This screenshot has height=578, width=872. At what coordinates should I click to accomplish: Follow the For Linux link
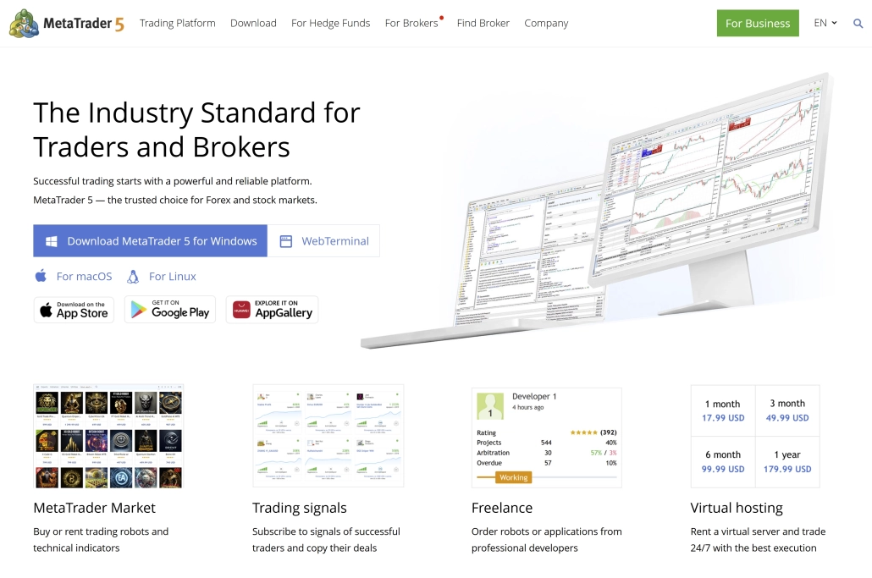(172, 276)
